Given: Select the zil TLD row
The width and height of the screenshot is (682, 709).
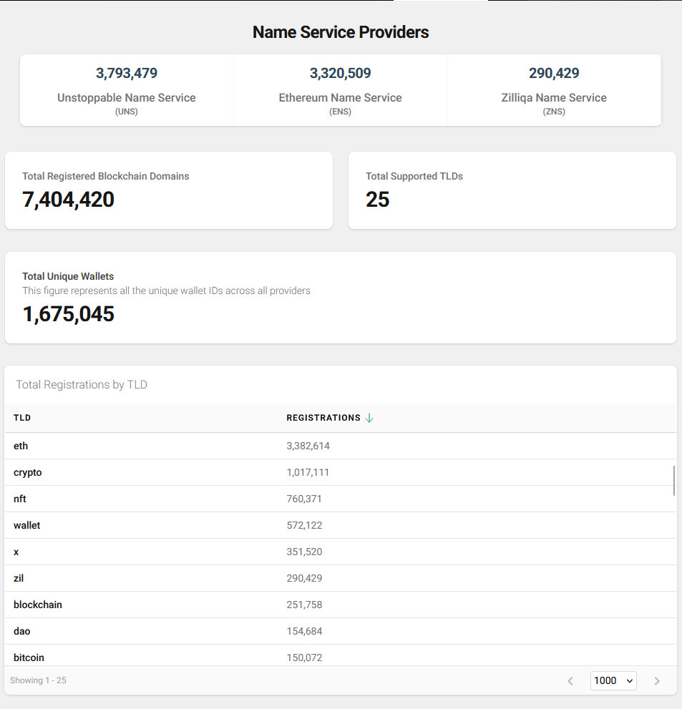Looking at the screenshot, I should (340, 578).
